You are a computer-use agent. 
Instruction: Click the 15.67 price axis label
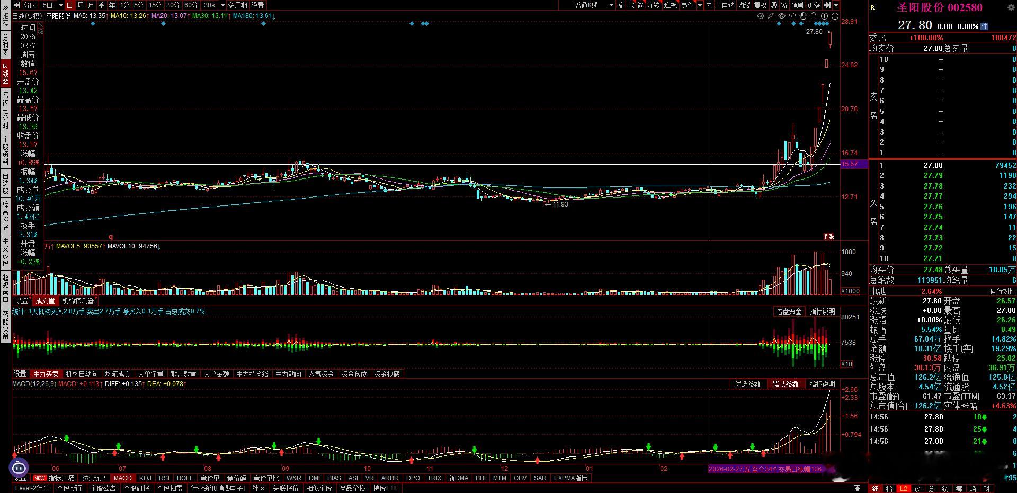click(x=854, y=164)
